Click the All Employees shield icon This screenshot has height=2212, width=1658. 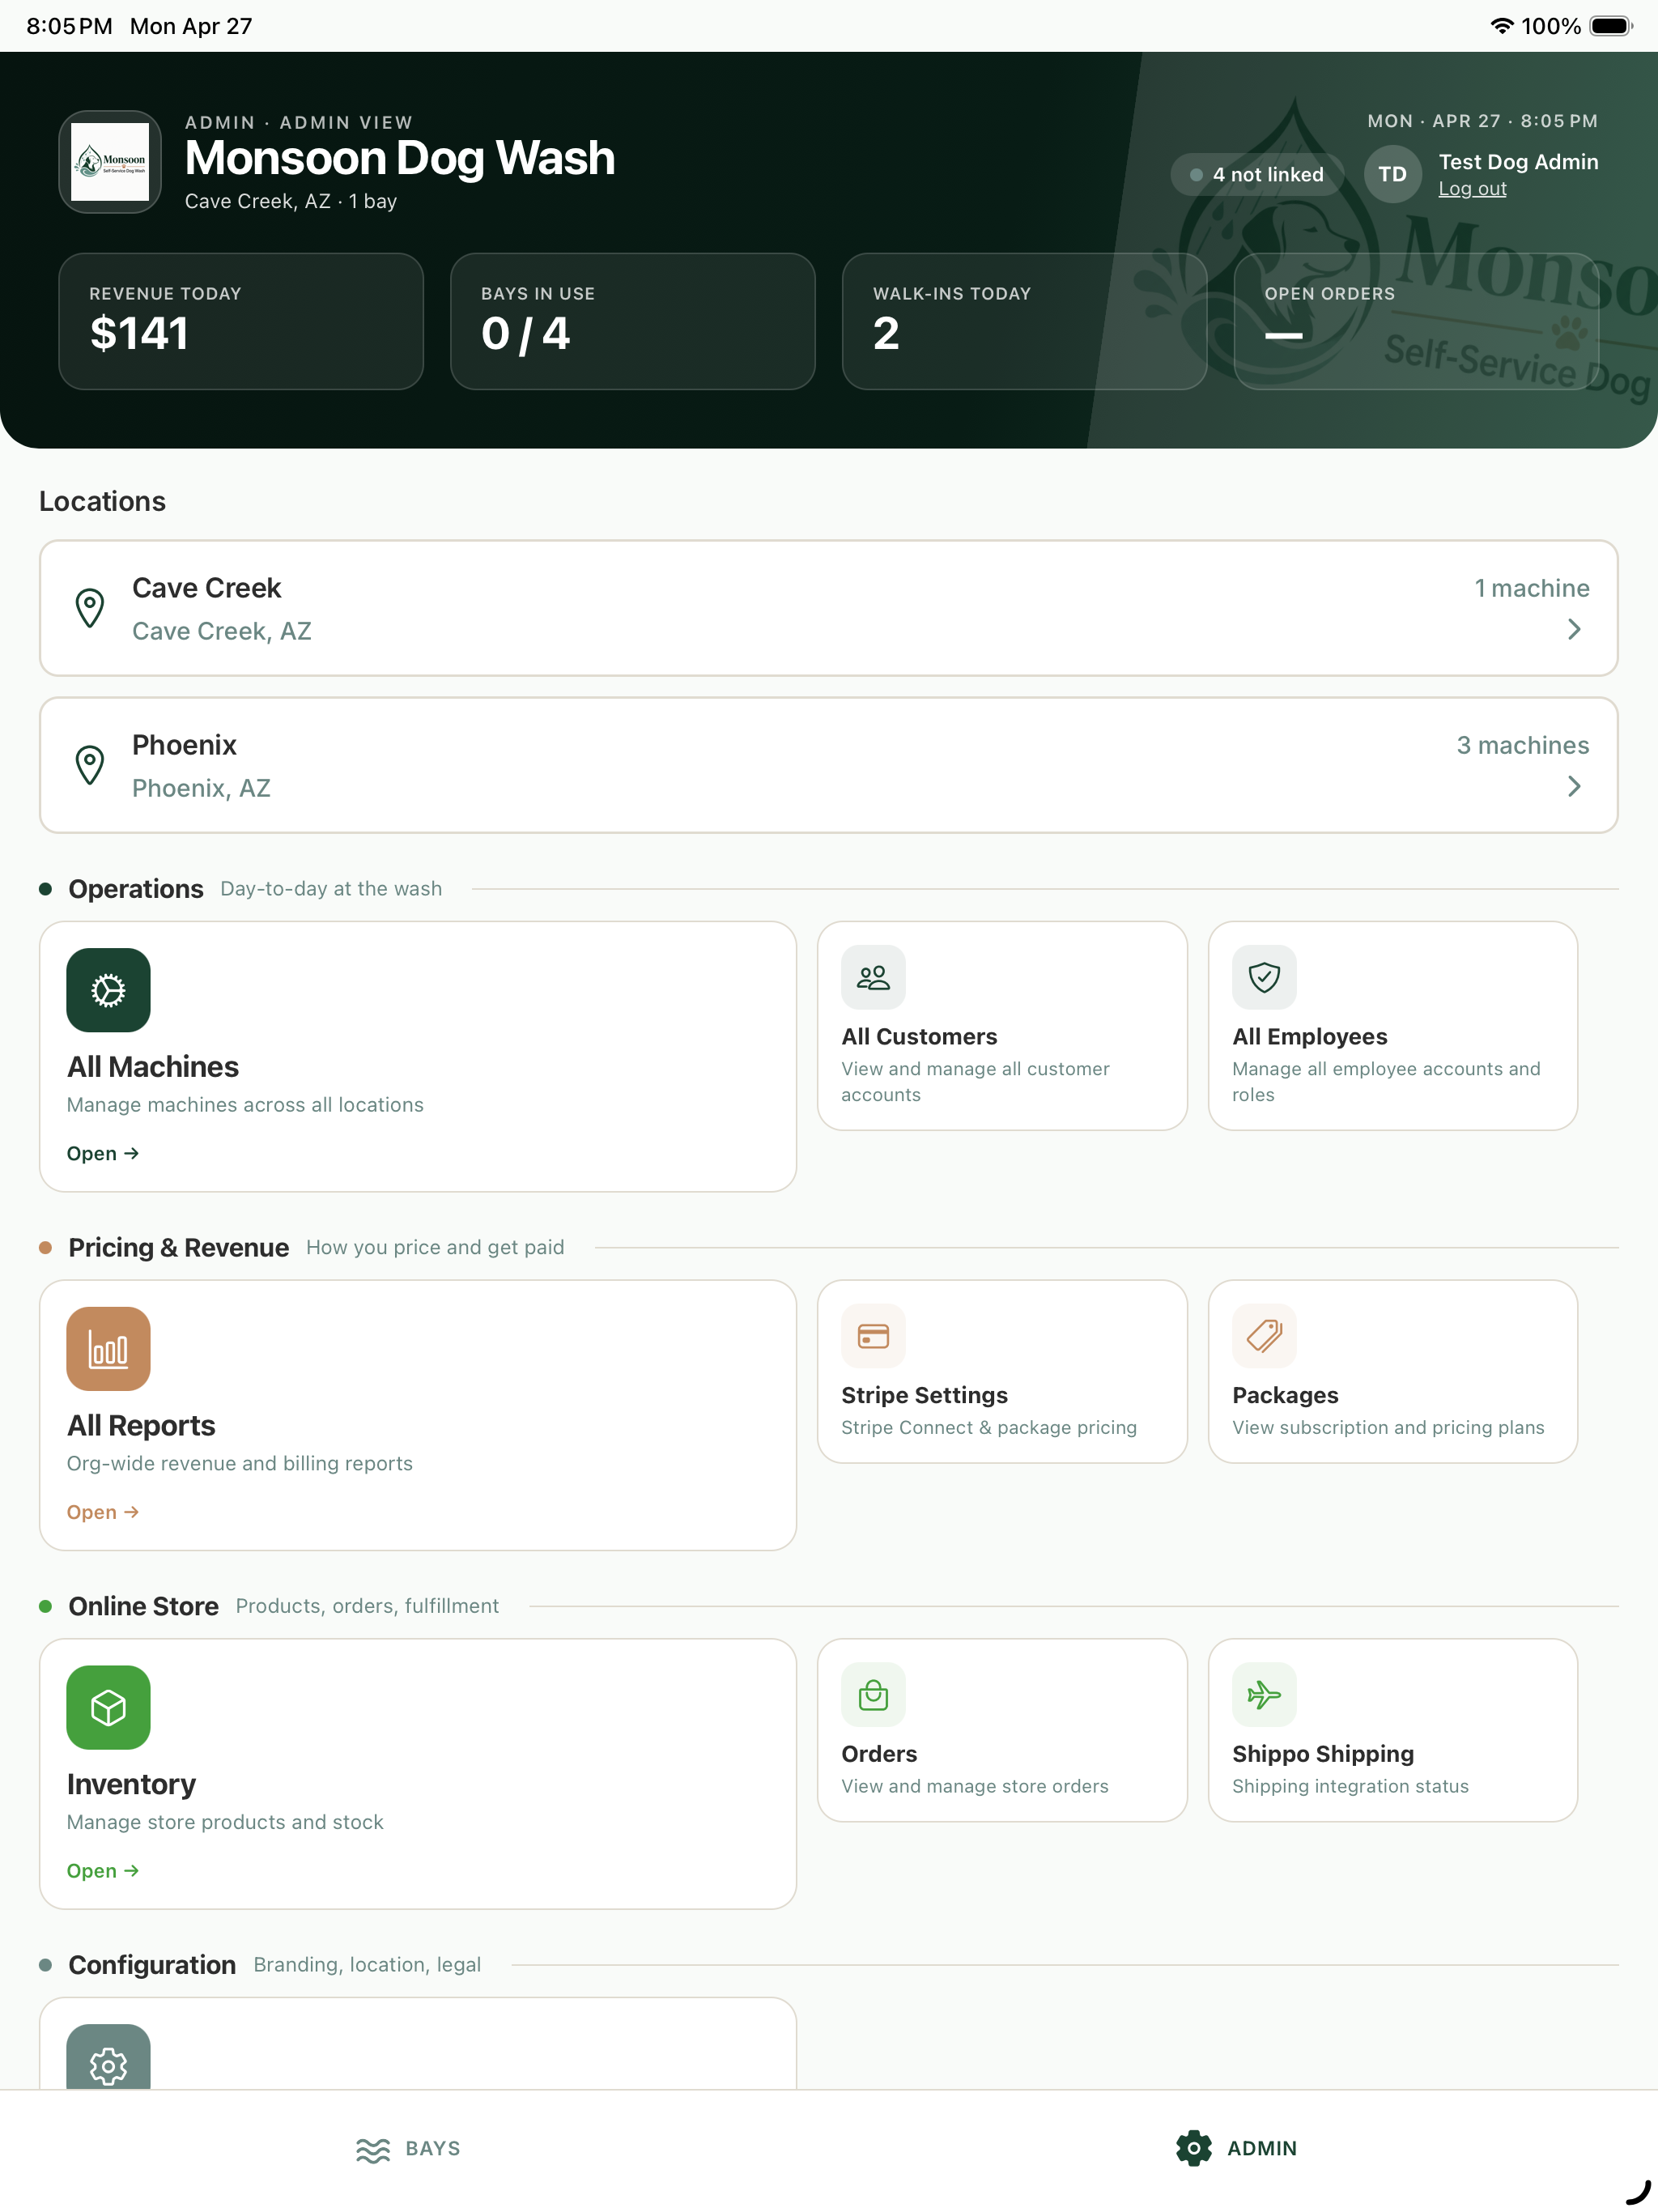(1264, 977)
